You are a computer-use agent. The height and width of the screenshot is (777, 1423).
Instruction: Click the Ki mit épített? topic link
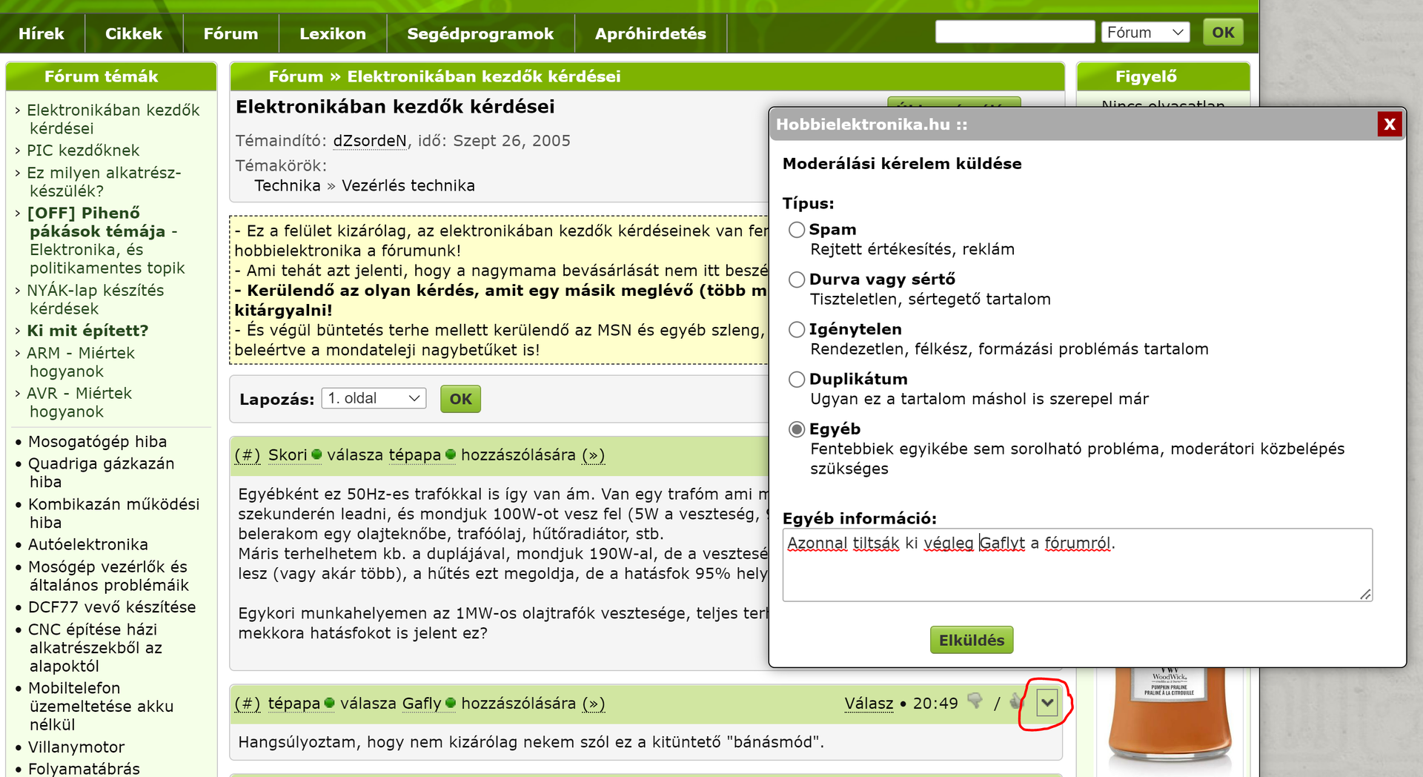click(87, 331)
